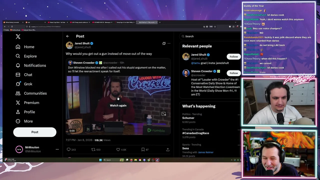Click the share icon under the post
Screen dimensions: 320x180
point(168,149)
